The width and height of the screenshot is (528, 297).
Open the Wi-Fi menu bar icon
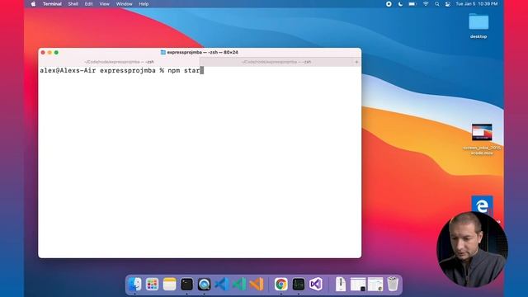point(426,4)
